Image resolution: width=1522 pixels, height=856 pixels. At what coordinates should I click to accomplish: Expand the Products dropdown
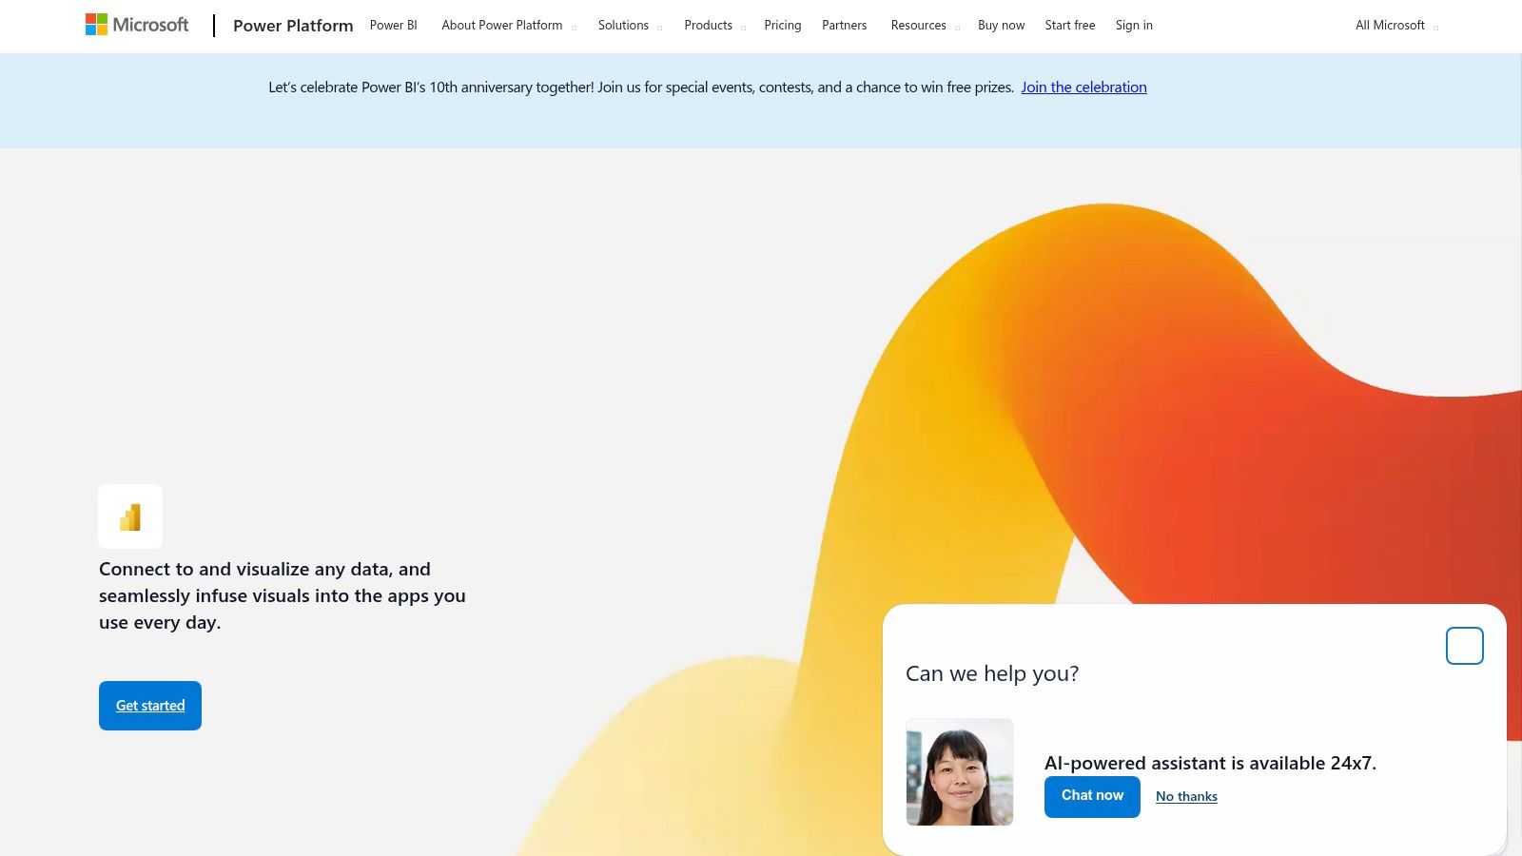point(714,26)
